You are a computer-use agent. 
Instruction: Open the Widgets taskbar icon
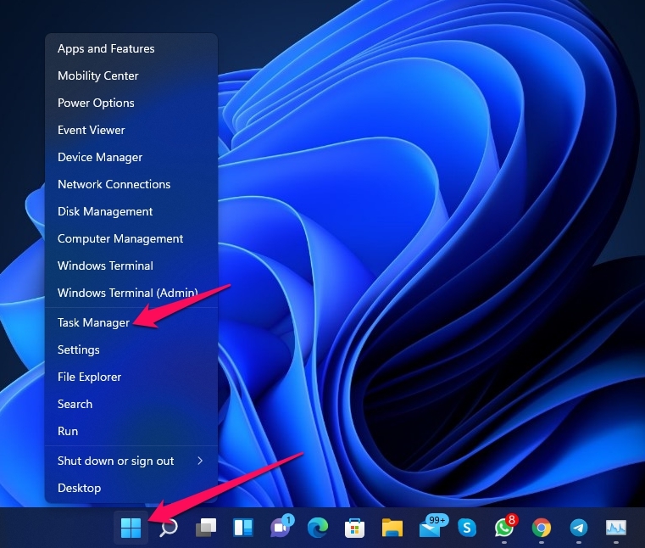[243, 528]
